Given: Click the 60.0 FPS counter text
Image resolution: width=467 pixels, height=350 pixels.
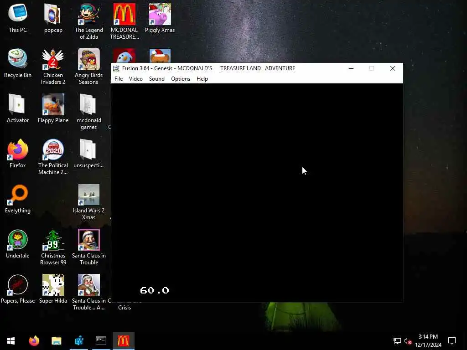Looking at the screenshot, I should [x=155, y=290].
